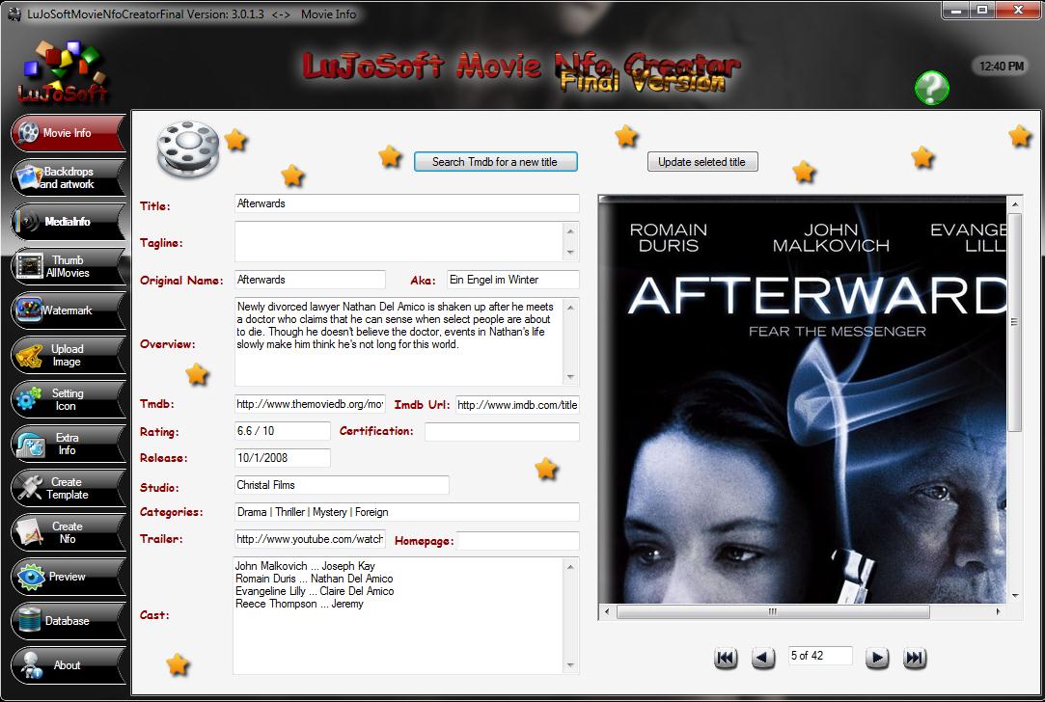Click the empty Certification field
1045x702 pixels.
tap(502, 432)
